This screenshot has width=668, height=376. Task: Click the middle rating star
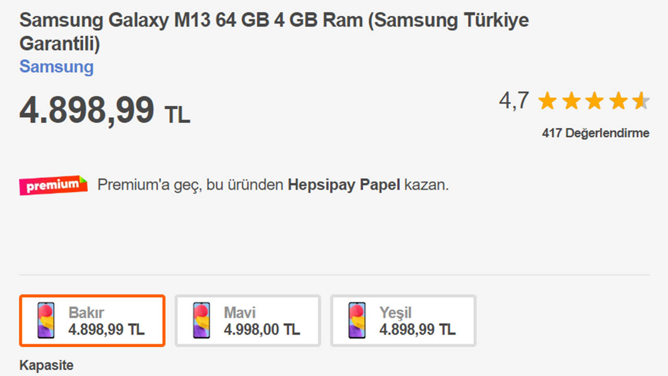[x=595, y=101]
